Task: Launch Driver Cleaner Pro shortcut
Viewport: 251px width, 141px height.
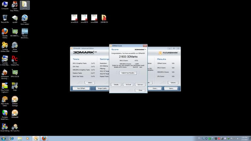Action: [x=15, y=60]
